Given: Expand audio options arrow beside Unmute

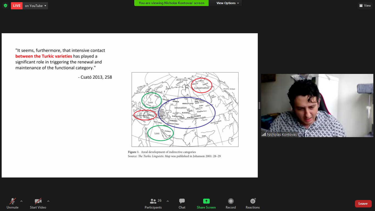Looking at the screenshot, I should coord(21,201).
